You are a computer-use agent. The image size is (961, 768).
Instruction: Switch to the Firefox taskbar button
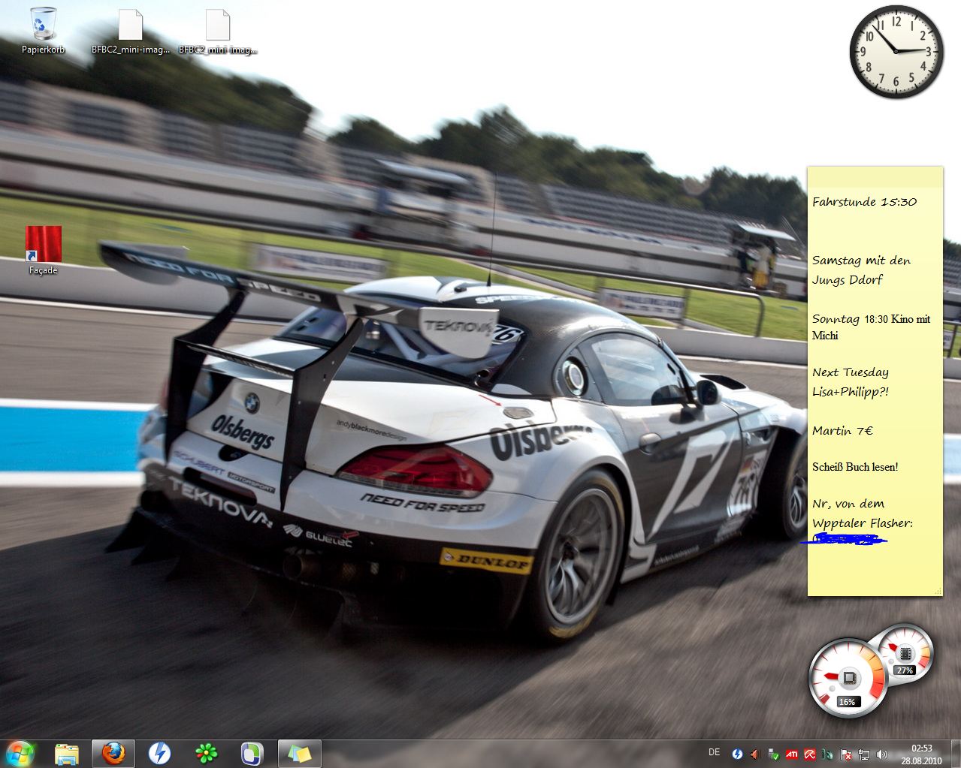tap(113, 754)
